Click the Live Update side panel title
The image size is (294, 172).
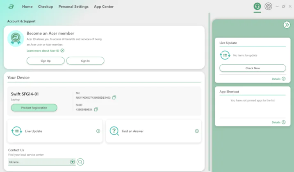pyautogui.click(x=228, y=43)
